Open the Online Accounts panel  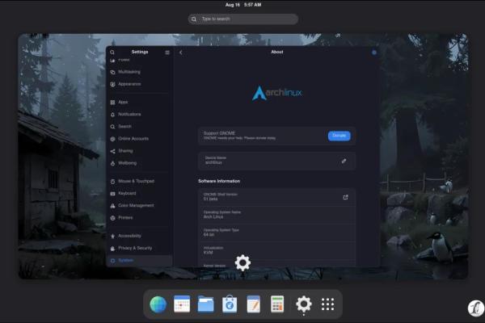pyautogui.click(x=139, y=139)
